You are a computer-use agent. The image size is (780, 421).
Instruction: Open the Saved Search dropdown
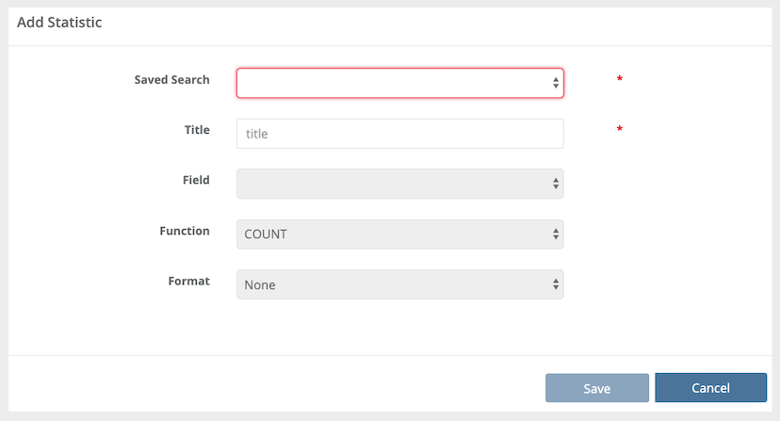pyautogui.click(x=399, y=83)
